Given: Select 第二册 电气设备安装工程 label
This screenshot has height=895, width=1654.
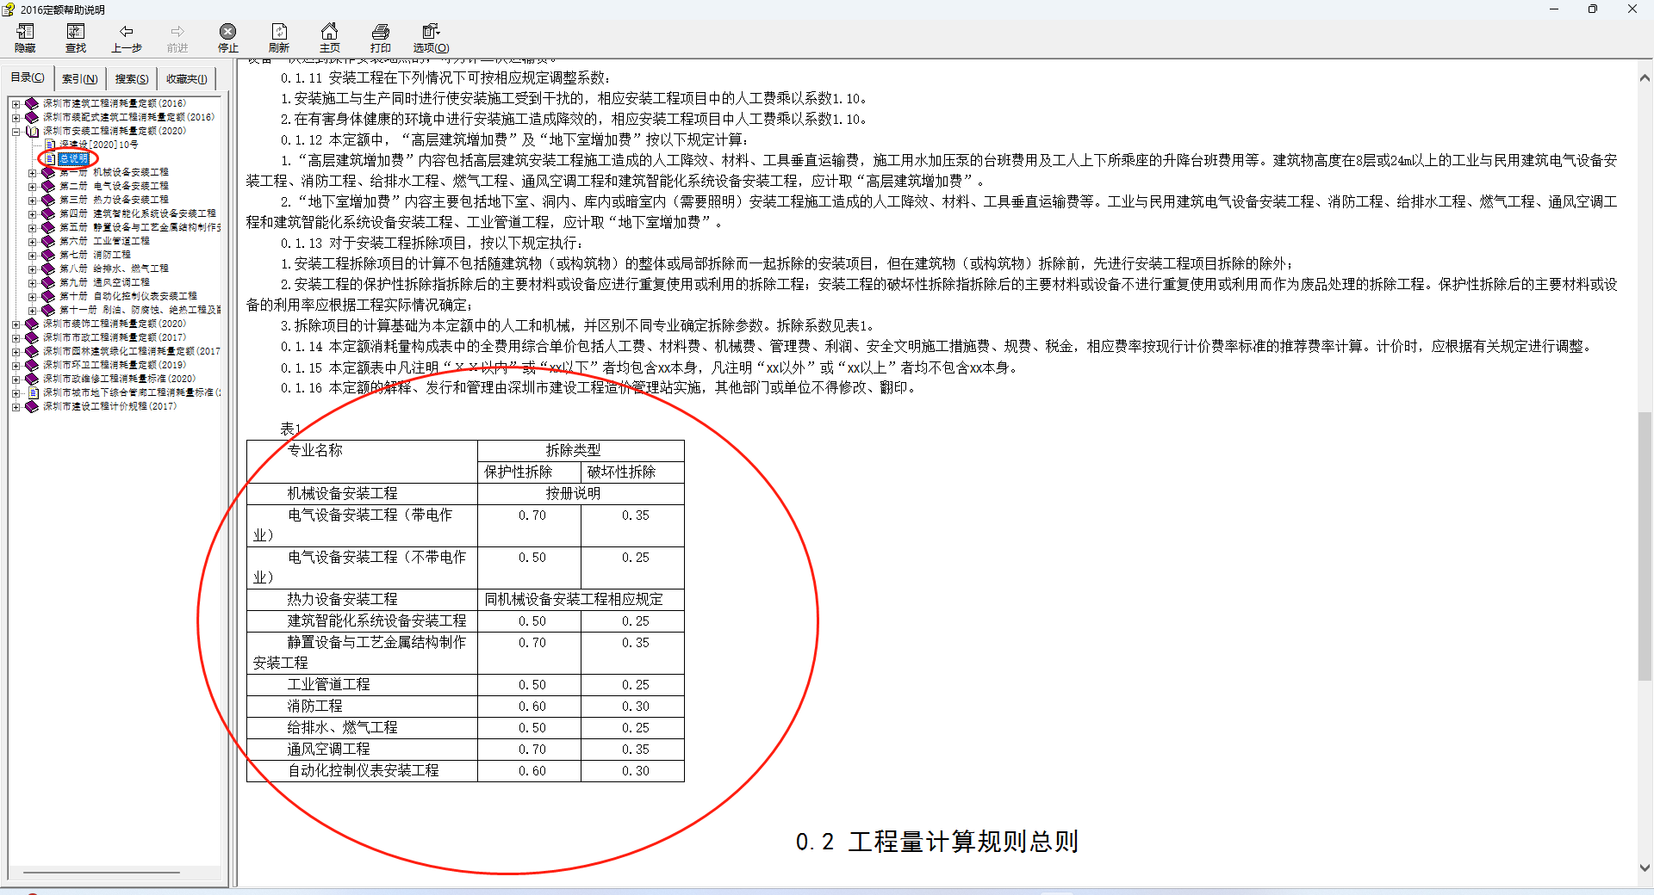Looking at the screenshot, I should tap(114, 186).
